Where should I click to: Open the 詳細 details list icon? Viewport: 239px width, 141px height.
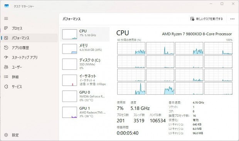point(6,77)
